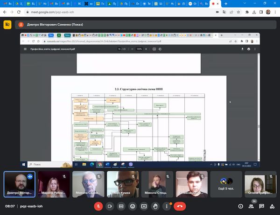The image size is (280, 215).
Task: Turn on closed captions
Action: (121, 206)
